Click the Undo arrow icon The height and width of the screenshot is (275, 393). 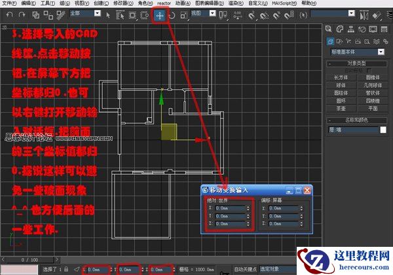(10, 15)
